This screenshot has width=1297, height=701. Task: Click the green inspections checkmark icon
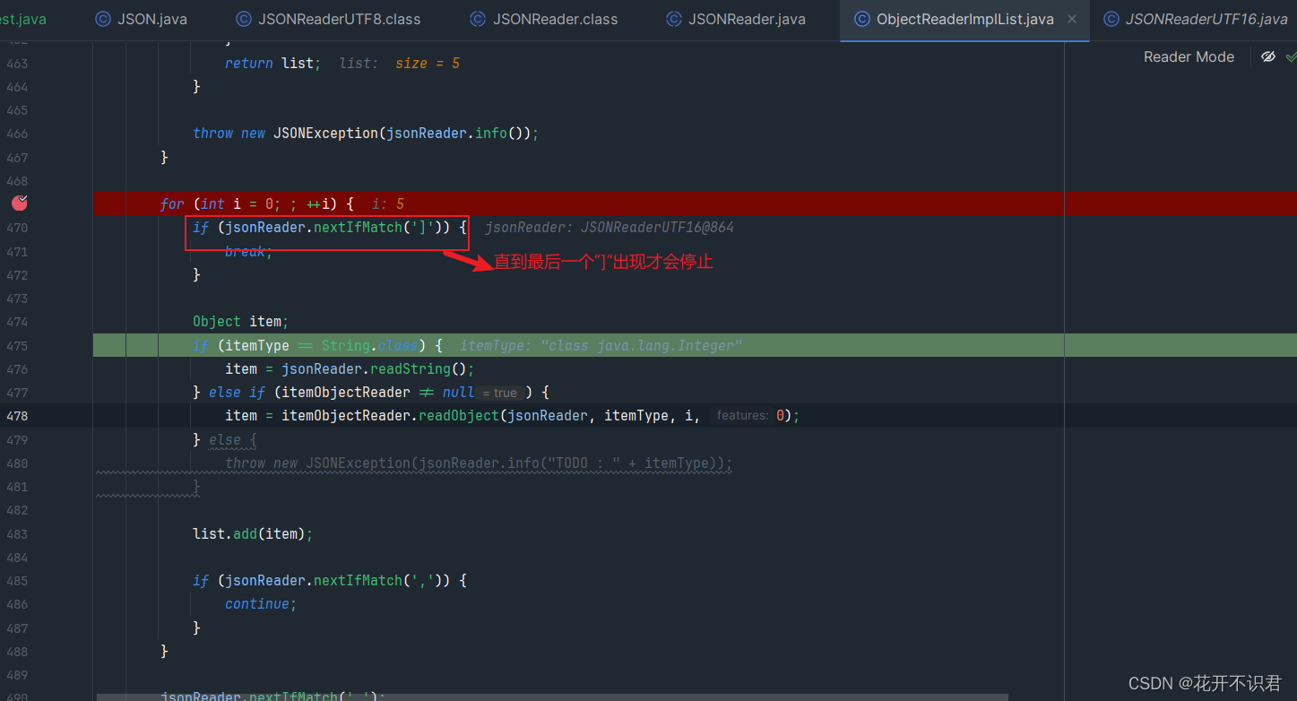(1293, 56)
